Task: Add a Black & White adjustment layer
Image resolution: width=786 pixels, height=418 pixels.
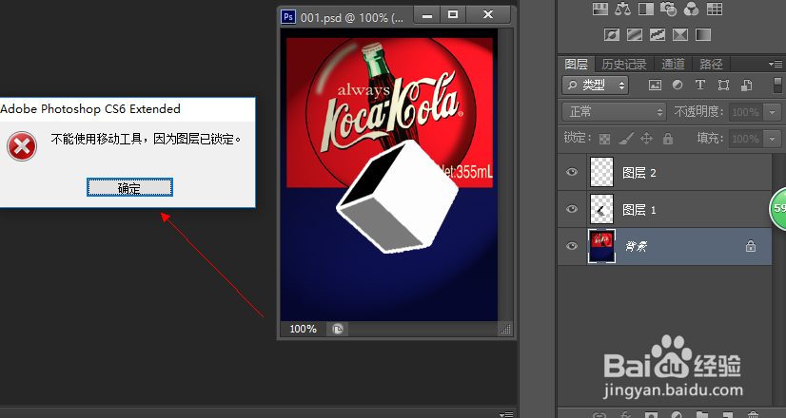Action: (645, 9)
